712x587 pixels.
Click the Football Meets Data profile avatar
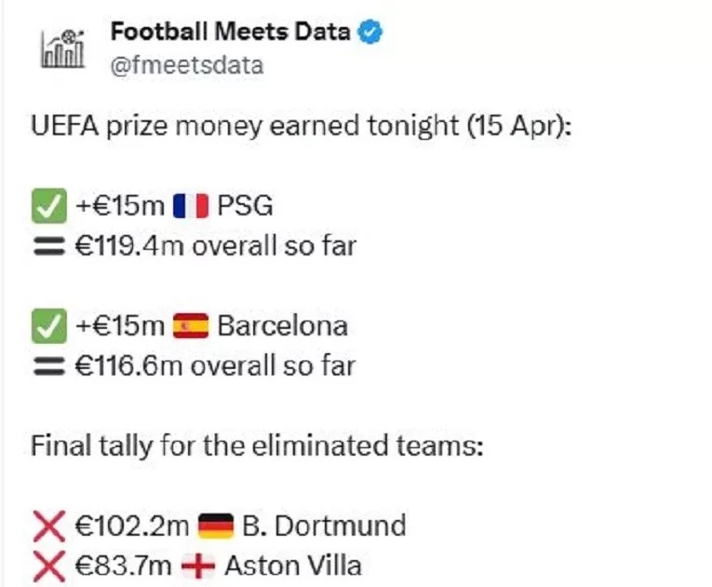62,46
